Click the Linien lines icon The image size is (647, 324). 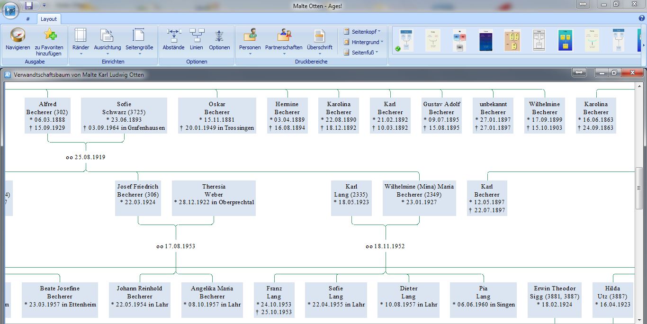coord(197,35)
